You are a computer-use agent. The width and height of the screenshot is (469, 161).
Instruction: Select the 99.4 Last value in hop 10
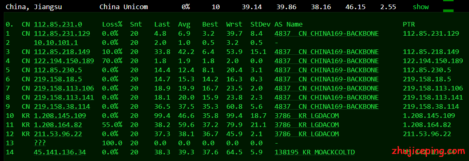162,116
